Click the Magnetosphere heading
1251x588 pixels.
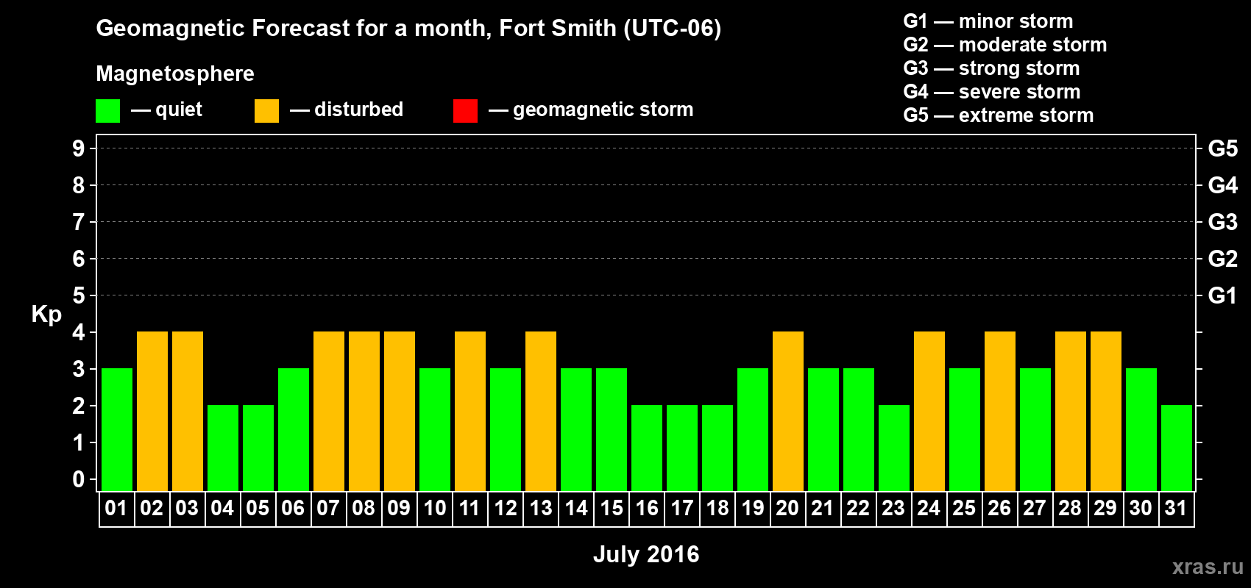[175, 73]
